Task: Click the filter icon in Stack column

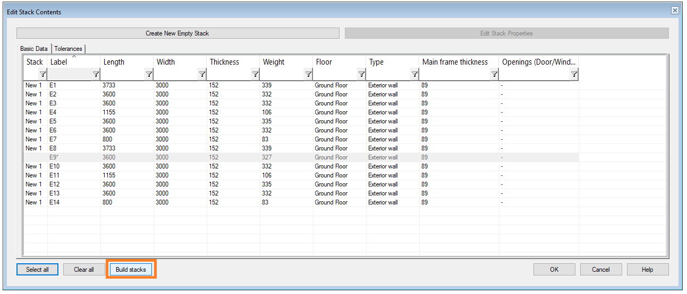Action: click(x=43, y=75)
